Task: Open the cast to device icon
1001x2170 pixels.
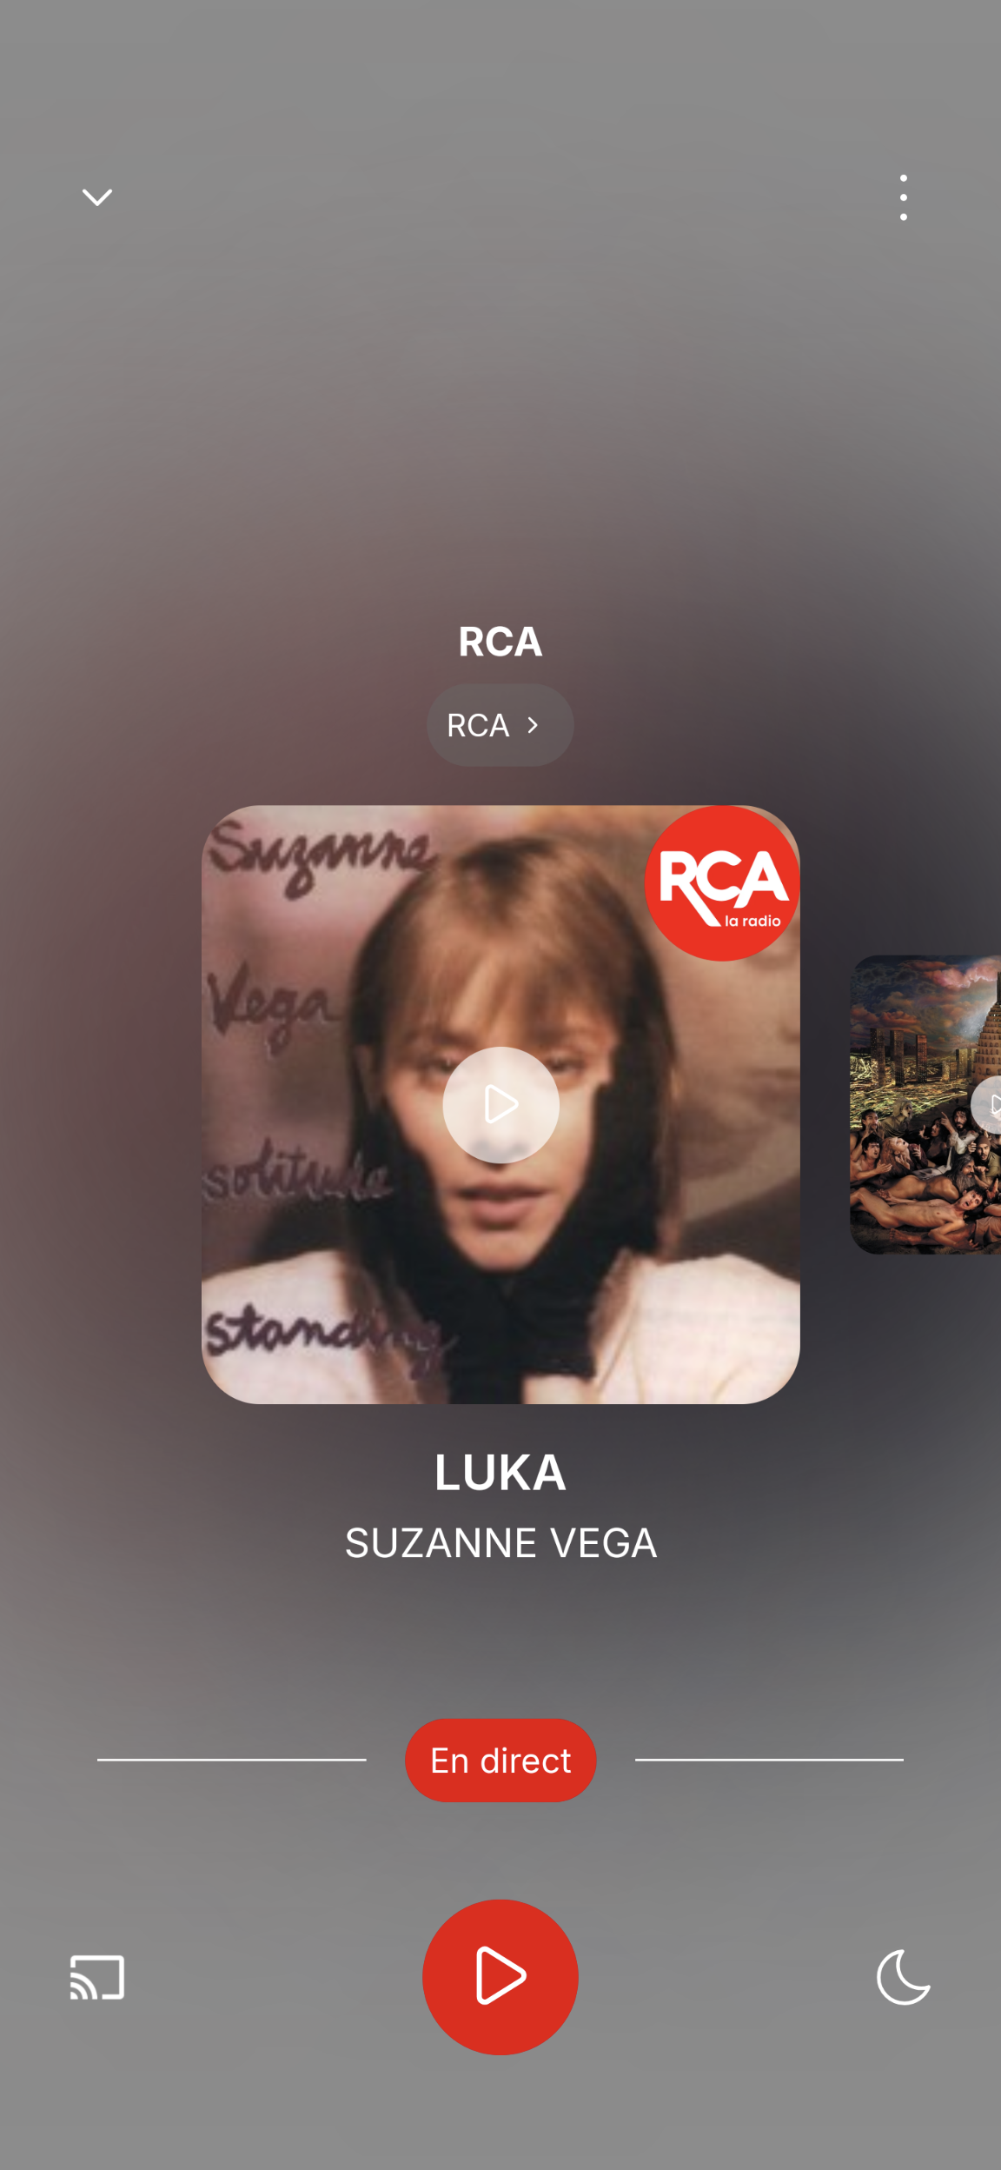Action: [96, 1977]
